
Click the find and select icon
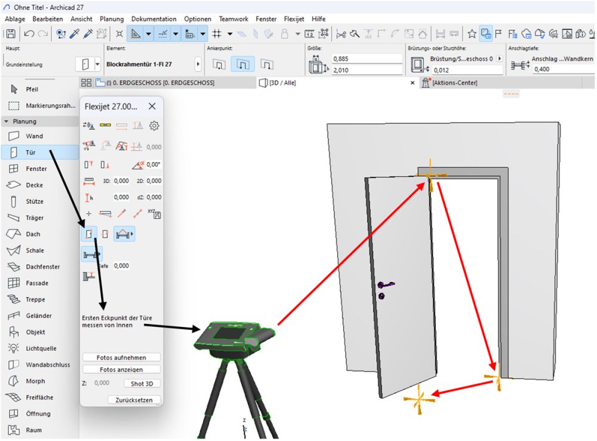[60, 34]
